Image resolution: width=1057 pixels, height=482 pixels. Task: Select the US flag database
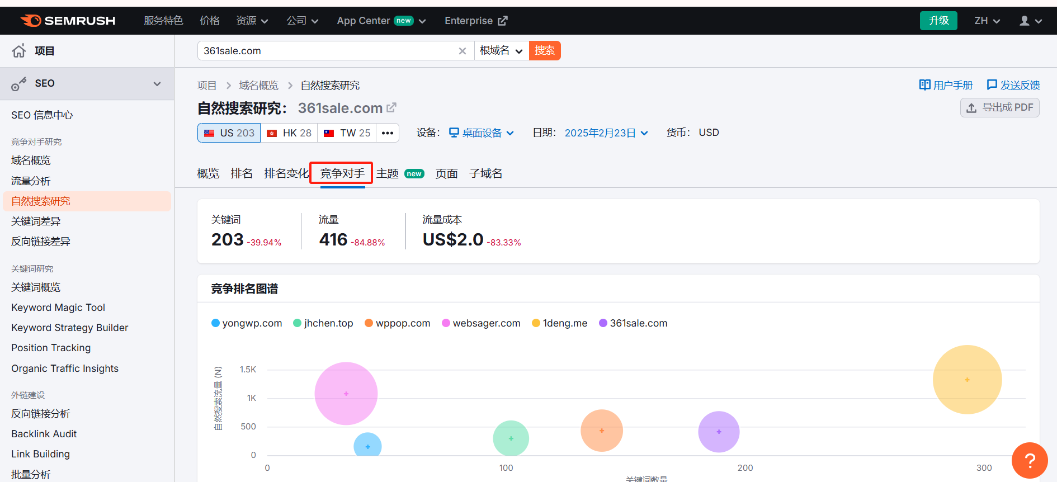[x=229, y=133]
